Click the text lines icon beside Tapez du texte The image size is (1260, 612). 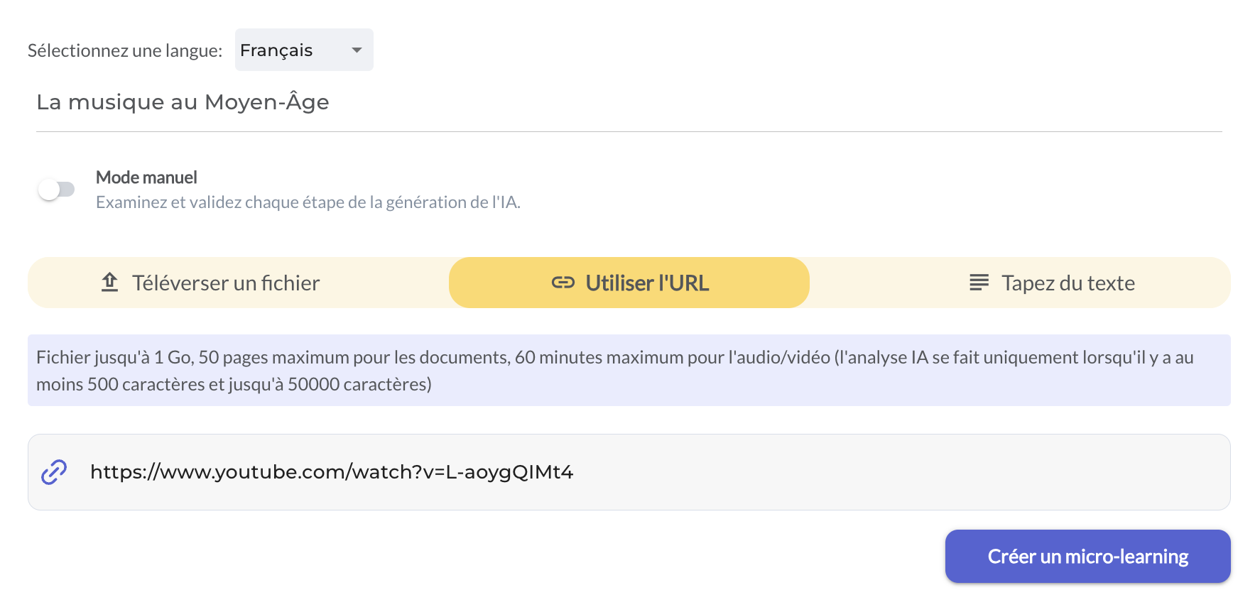coord(979,283)
